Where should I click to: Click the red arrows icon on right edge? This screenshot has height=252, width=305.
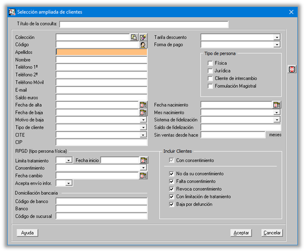292,69
